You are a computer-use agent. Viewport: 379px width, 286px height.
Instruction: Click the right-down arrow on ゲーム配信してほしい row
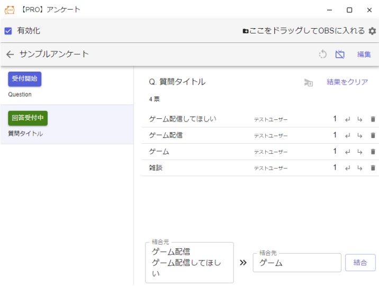[360, 119]
